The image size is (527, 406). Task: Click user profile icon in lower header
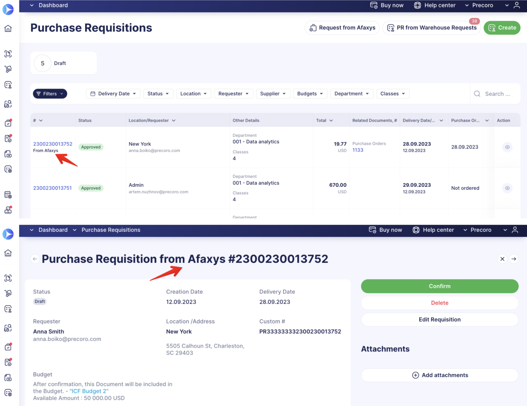coord(515,230)
